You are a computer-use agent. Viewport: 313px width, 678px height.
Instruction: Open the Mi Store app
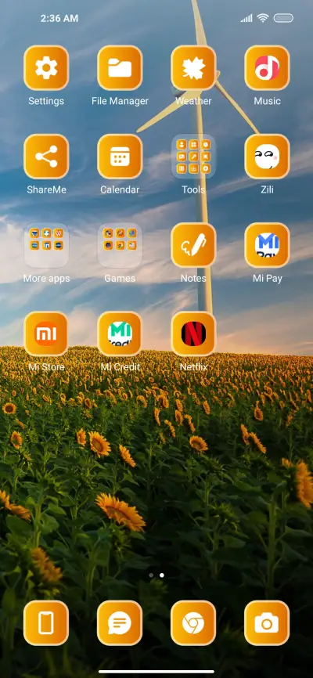(46, 334)
